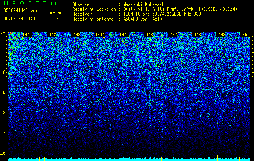Click the 1445 time marker
This screenshot has width=254, height=161.
tap(124, 35)
